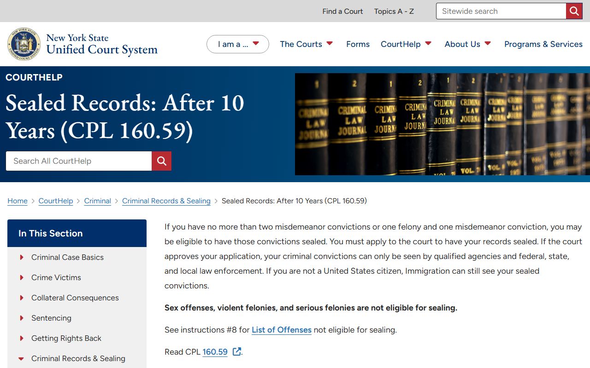The image size is (590, 368).
Task: Go to CourtHelp in the breadcrumb
Action: (56, 201)
